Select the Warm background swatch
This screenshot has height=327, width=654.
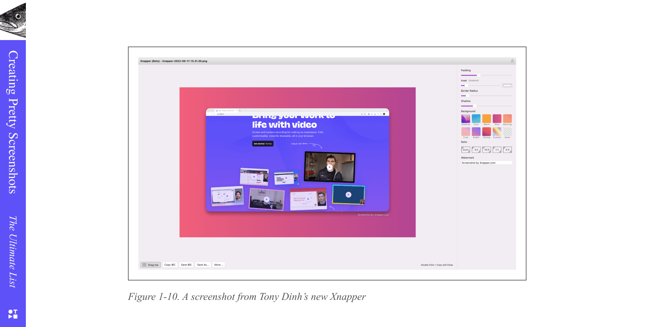[x=487, y=119]
